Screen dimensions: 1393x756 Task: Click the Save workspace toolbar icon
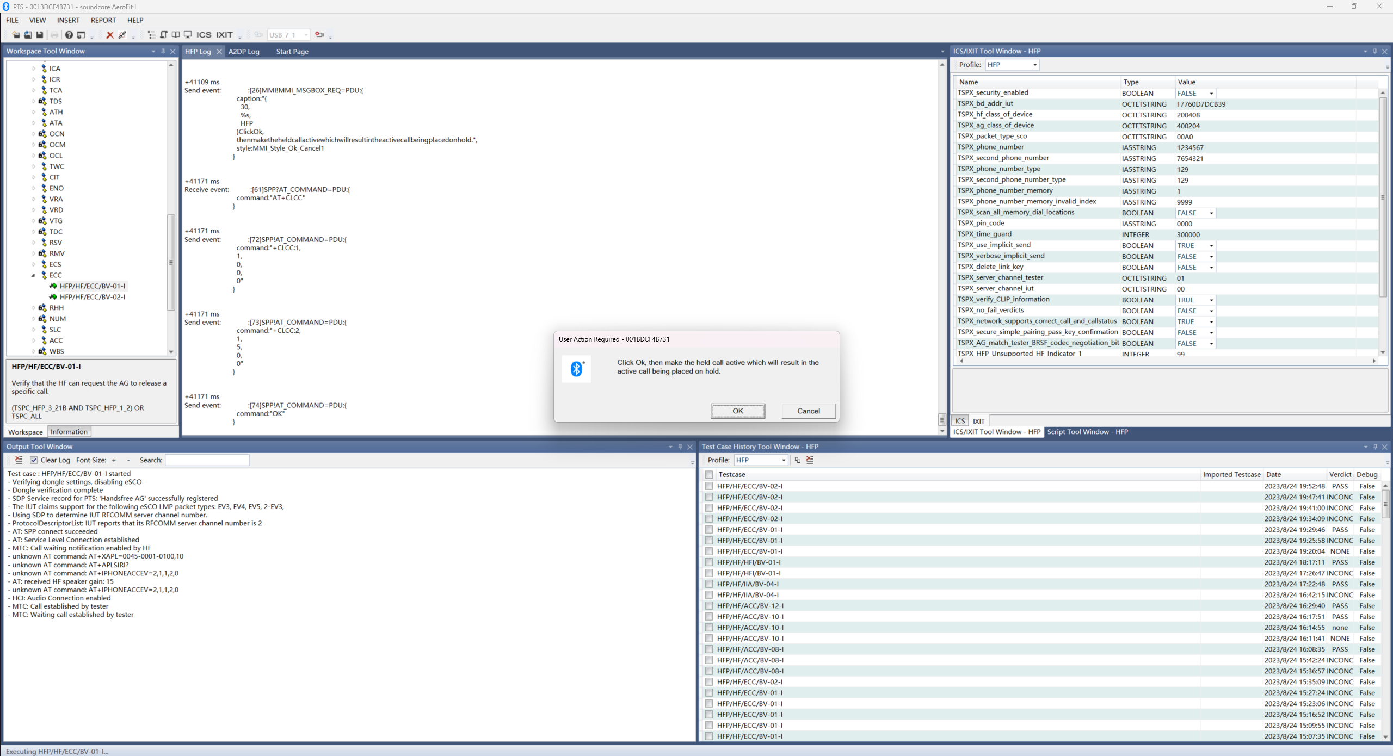coord(40,35)
